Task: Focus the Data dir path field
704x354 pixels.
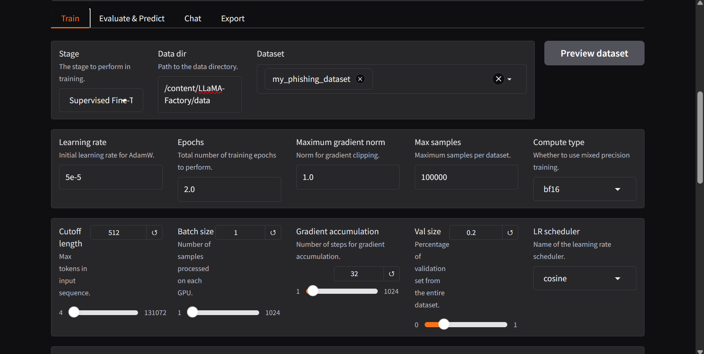Action: [x=200, y=94]
